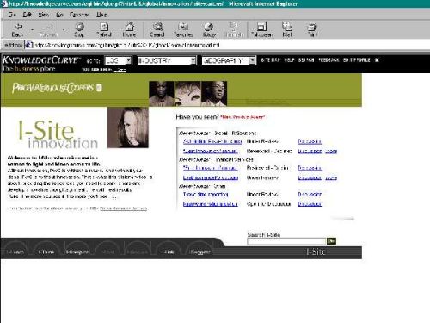
Task: Stop page loading with Stop button
Action: pyautogui.click(x=79, y=30)
